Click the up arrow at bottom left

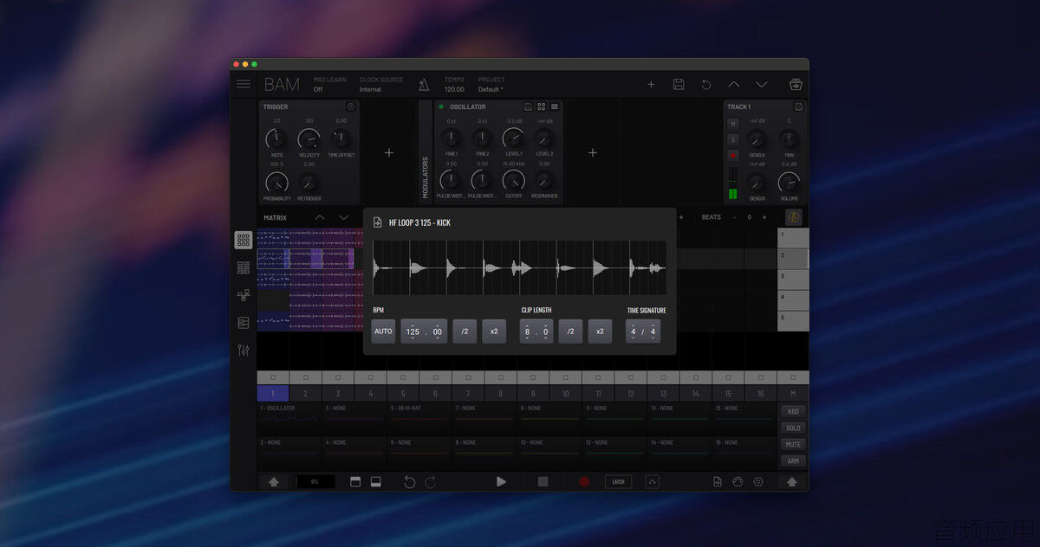[x=274, y=482]
